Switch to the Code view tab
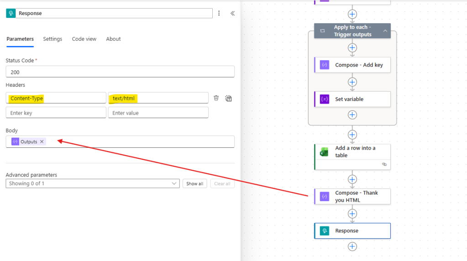The image size is (467, 261). click(x=84, y=39)
